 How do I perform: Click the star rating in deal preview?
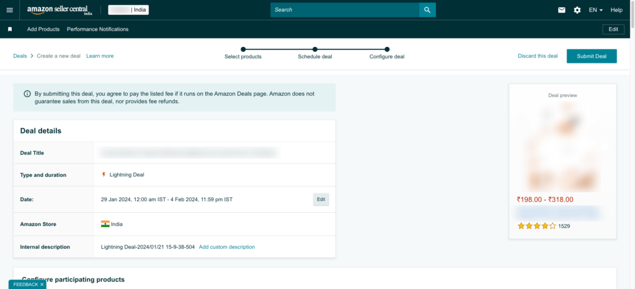[536, 226]
